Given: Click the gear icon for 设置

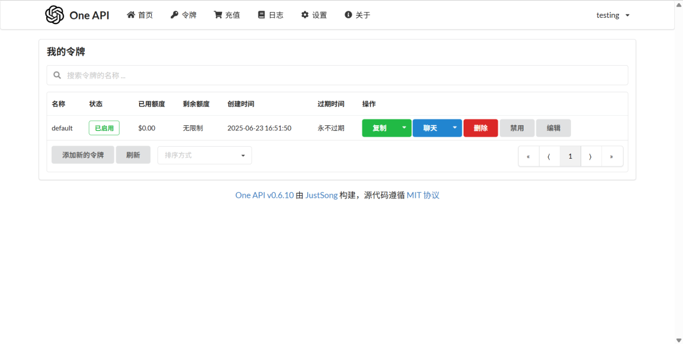Looking at the screenshot, I should click(x=305, y=15).
